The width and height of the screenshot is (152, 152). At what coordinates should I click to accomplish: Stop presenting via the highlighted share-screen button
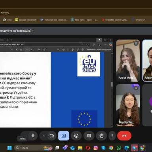coord(64,136)
